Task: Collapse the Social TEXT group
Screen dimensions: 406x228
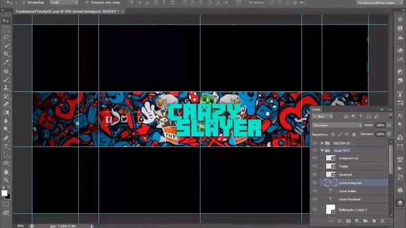Action: click(x=322, y=150)
